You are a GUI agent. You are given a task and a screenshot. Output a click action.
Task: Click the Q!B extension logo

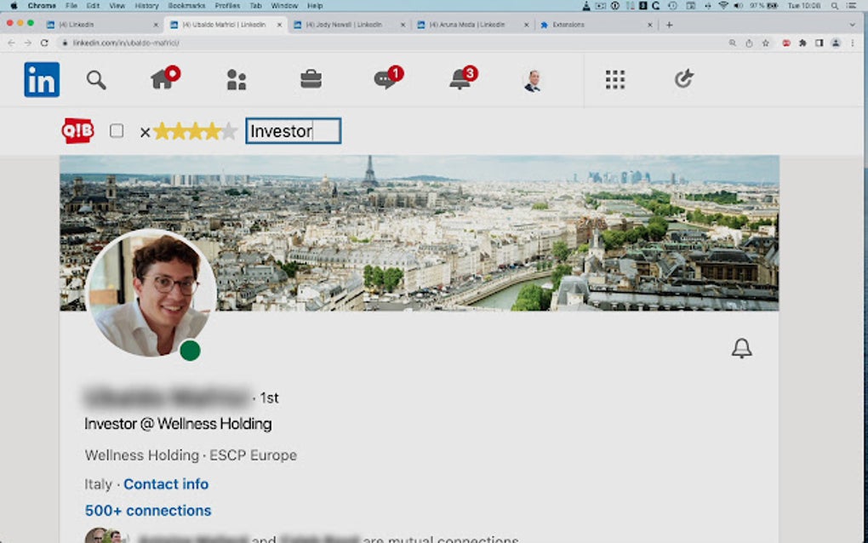point(77,130)
